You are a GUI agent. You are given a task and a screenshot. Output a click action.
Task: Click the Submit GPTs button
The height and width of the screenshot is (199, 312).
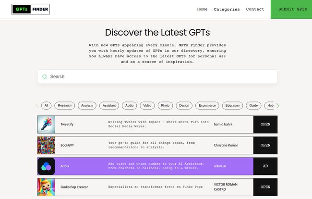coord(291,9)
